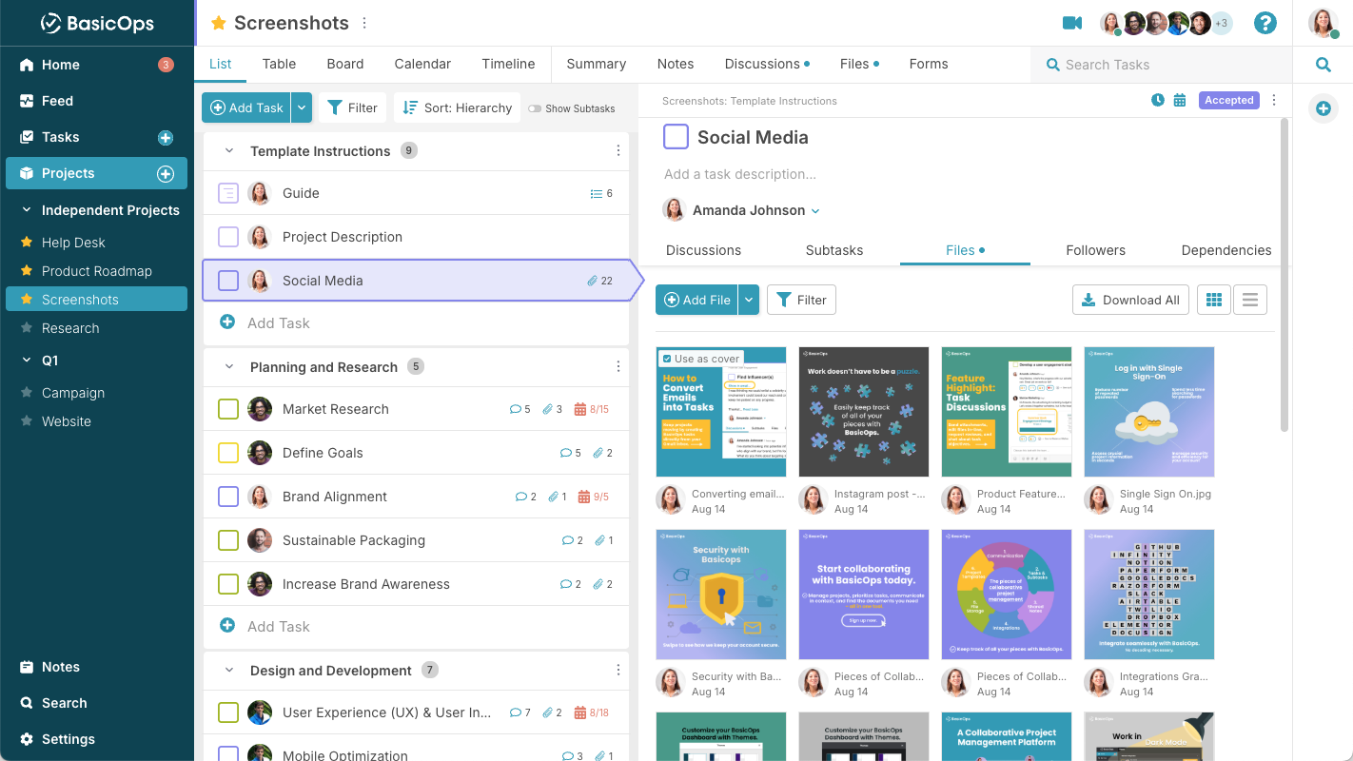Open the +3 more members avatar
1353x761 pixels.
[x=1222, y=23]
